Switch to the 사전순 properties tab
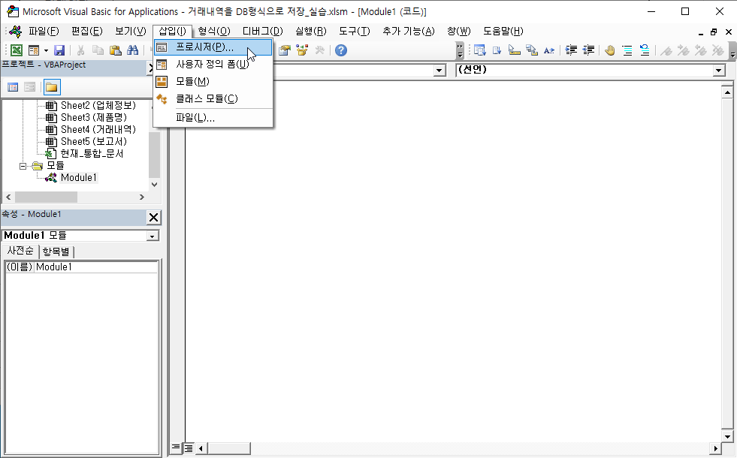Screen dimensions: 737x458 20,251
